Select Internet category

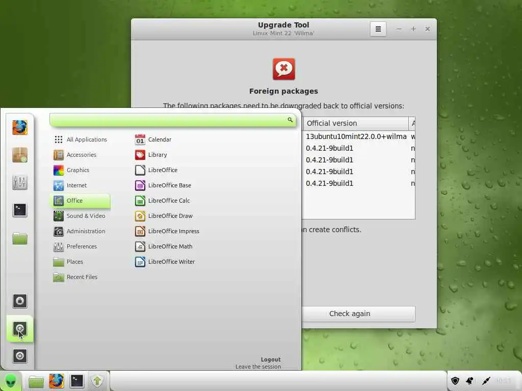click(80, 185)
